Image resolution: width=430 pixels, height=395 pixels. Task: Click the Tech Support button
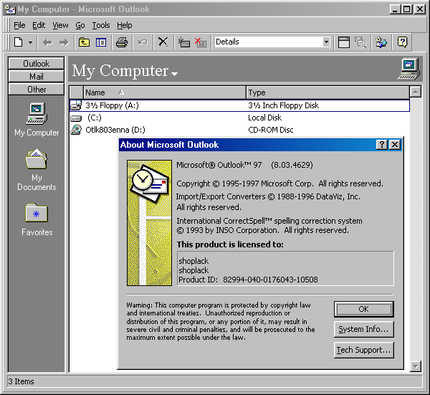363,350
